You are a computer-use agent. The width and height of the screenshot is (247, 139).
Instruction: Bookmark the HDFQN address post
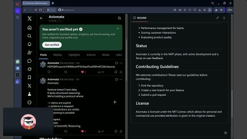pyautogui.click(x=116, y=72)
